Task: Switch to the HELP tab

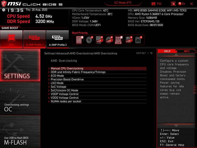Action: click(167, 51)
